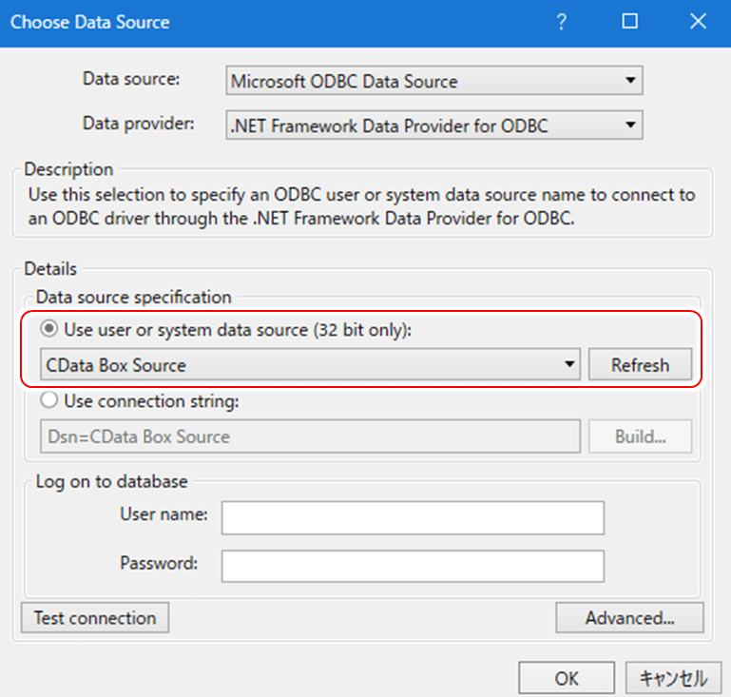The height and width of the screenshot is (697, 731).
Task: Focus the User name text box
Action: [x=413, y=518]
